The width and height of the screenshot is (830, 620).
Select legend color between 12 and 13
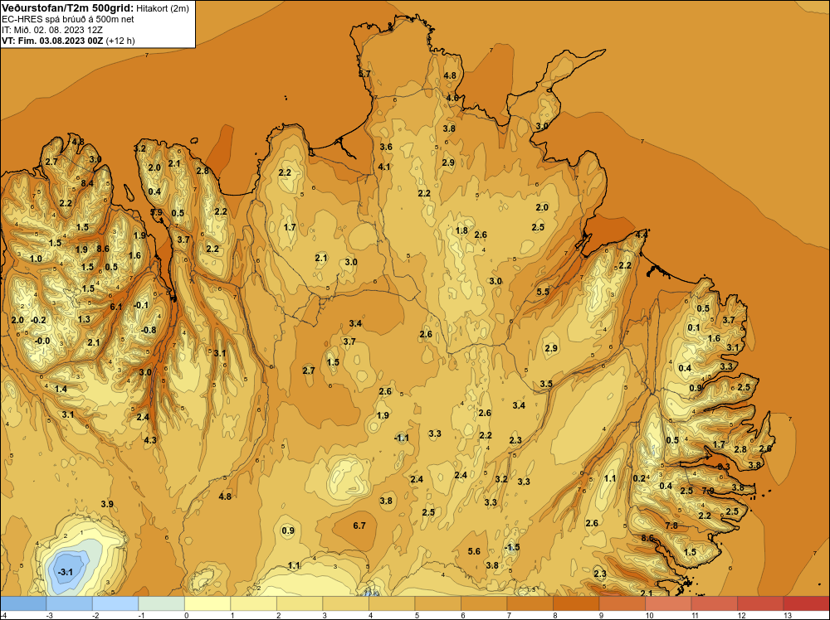point(760,603)
